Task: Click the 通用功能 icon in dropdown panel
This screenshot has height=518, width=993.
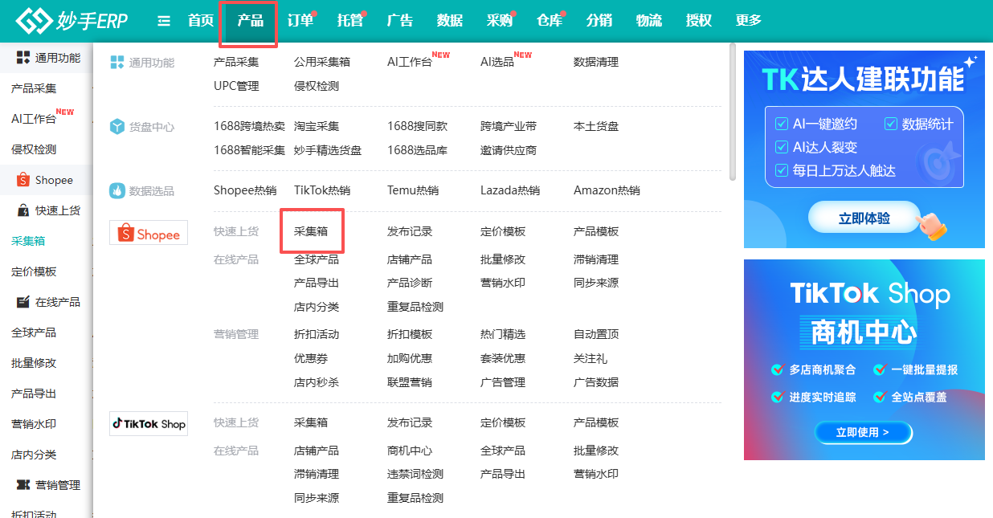Action: pos(117,62)
